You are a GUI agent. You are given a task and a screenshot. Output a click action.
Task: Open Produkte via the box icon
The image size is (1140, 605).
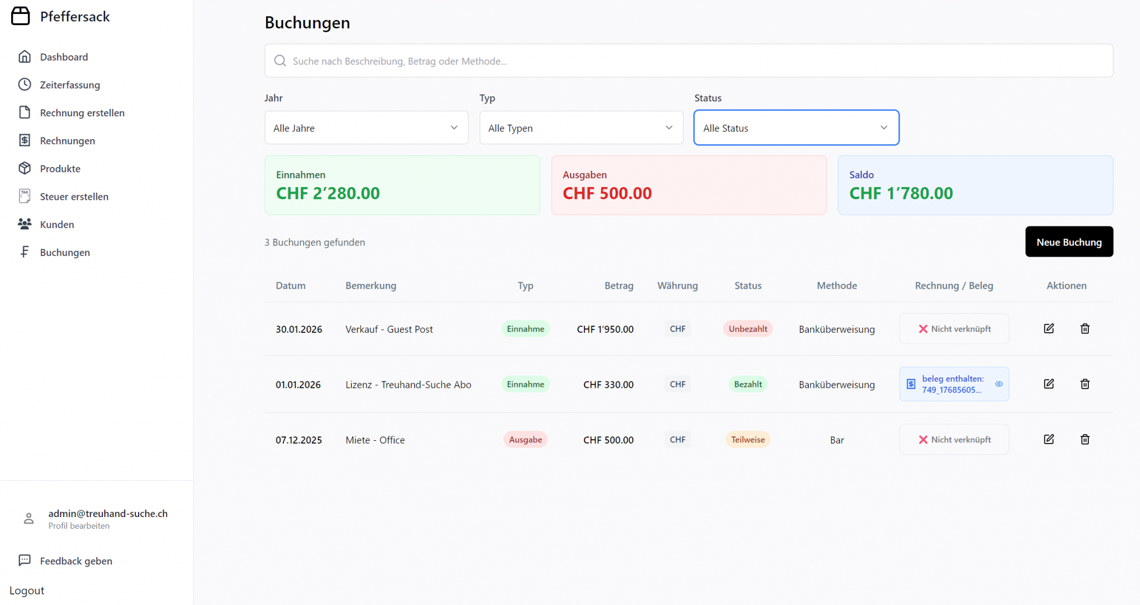tap(24, 168)
